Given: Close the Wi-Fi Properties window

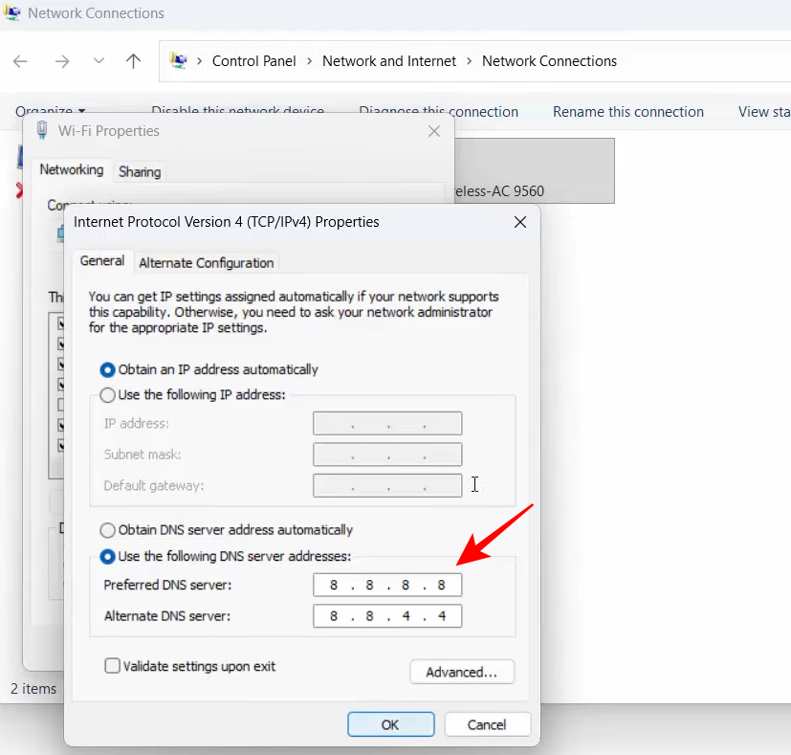Looking at the screenshot, I should pos(433,131).
